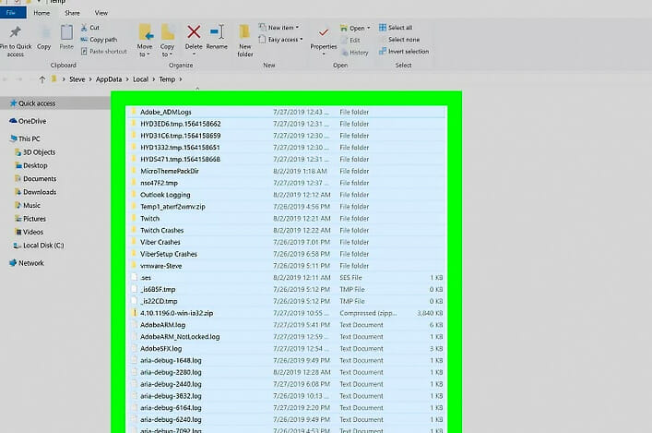
Task: Click Paste shortcut in the ribbon
Action: pyautogui.click(x=104, y=51)
